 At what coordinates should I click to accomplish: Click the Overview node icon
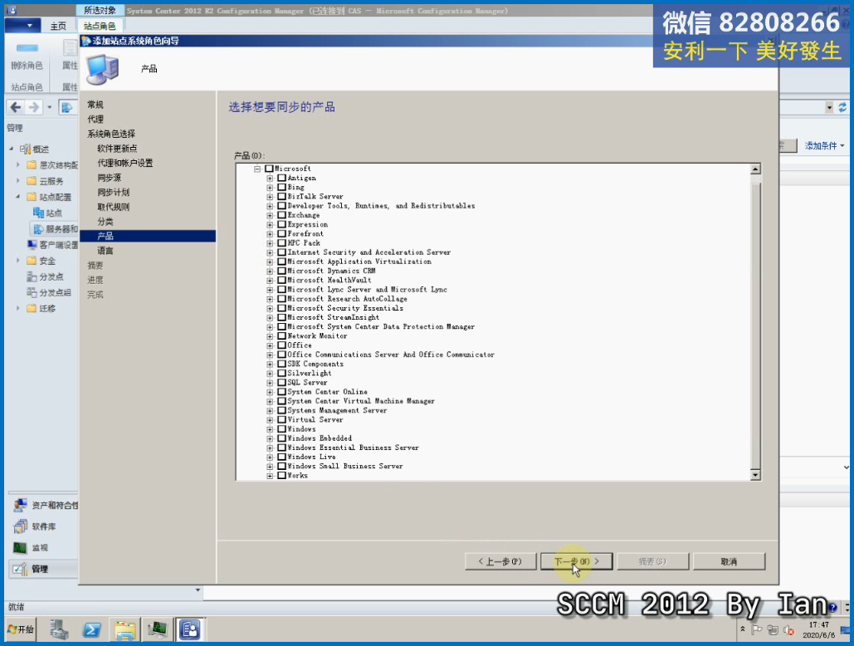(25, 149)
